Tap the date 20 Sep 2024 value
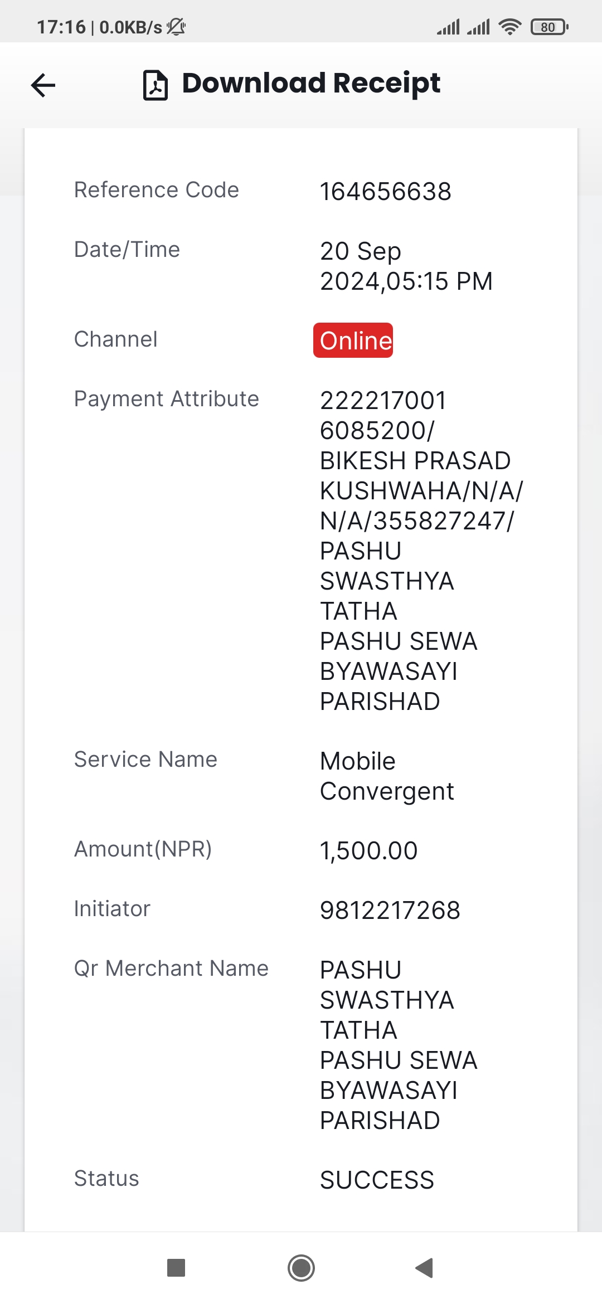Screen dimensions: 602x1304 [406, 266]
